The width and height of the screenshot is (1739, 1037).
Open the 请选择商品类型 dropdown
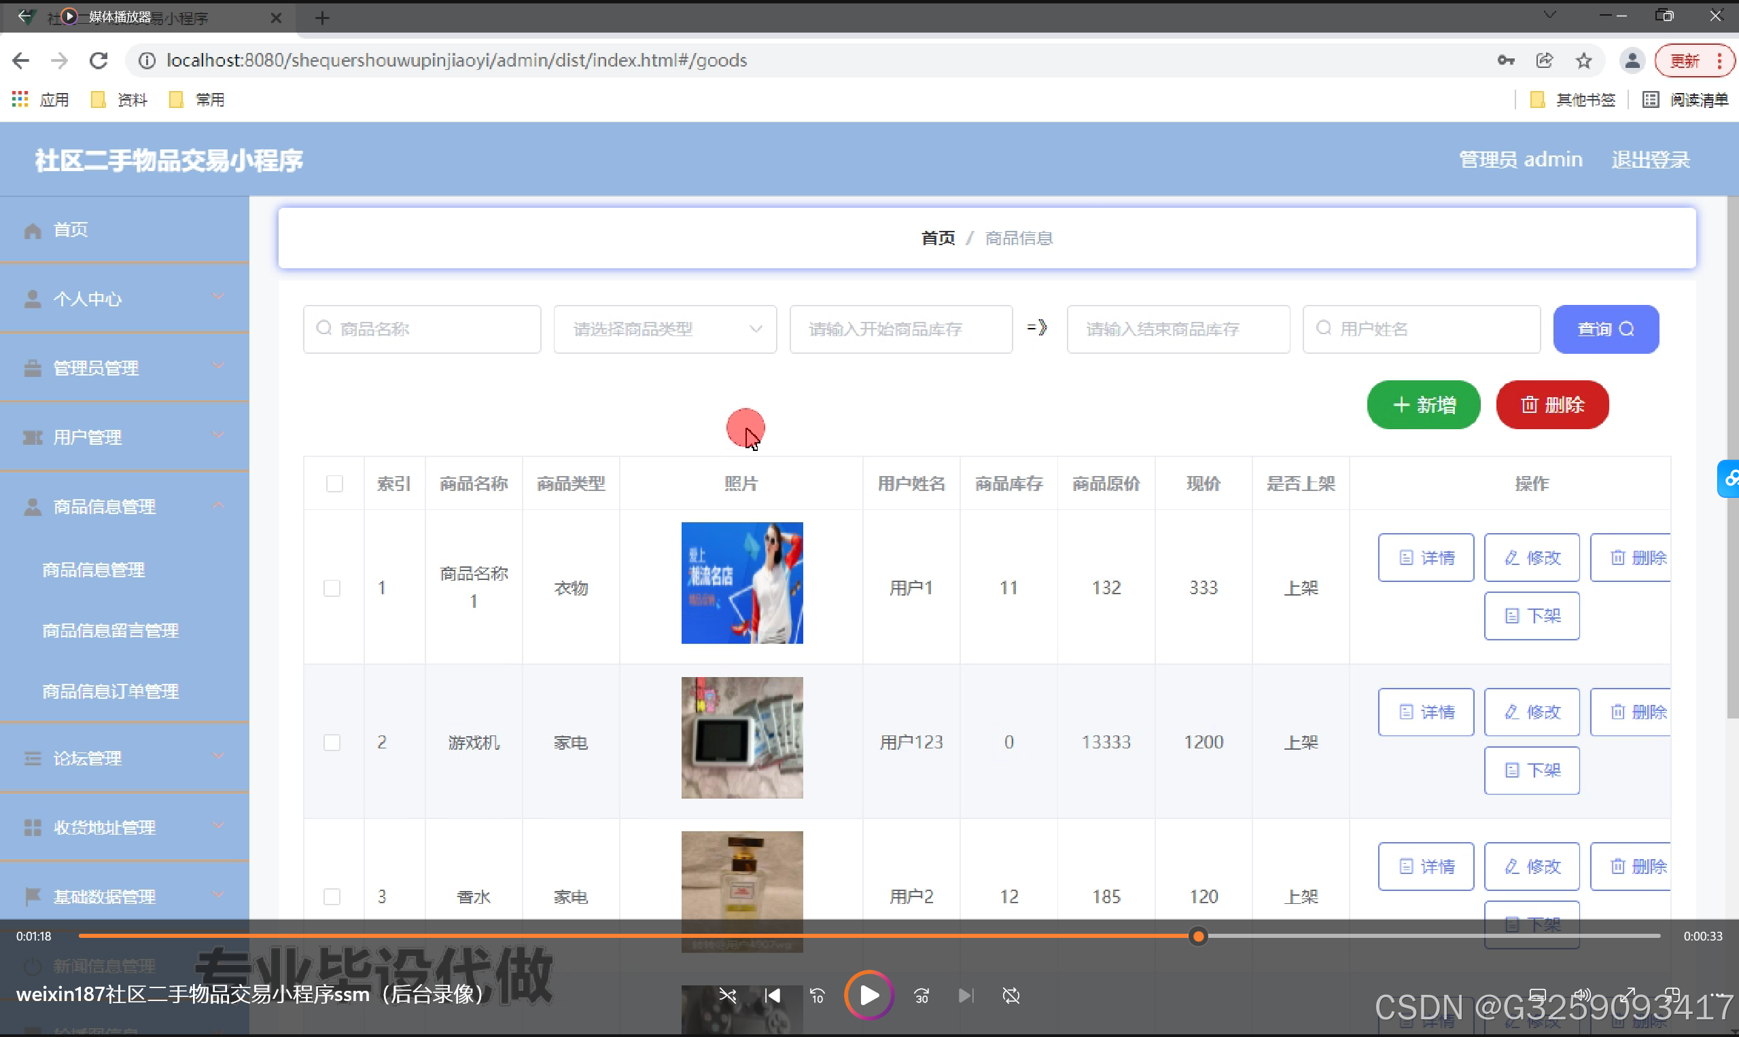(x=665, y=329)
